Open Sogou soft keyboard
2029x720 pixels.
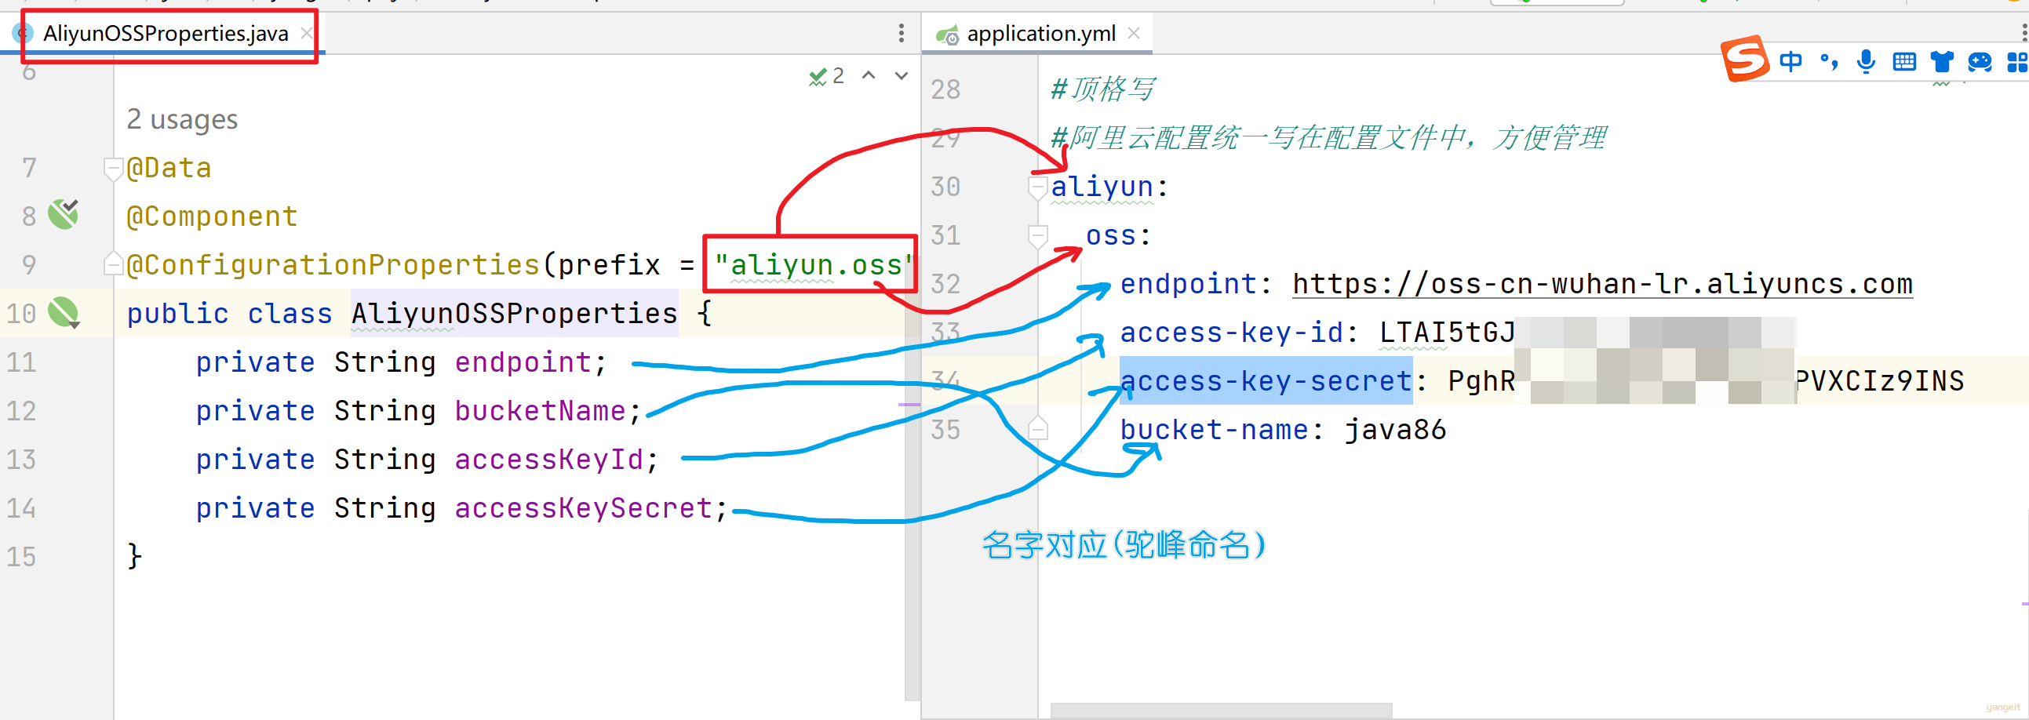point(1903,61)
